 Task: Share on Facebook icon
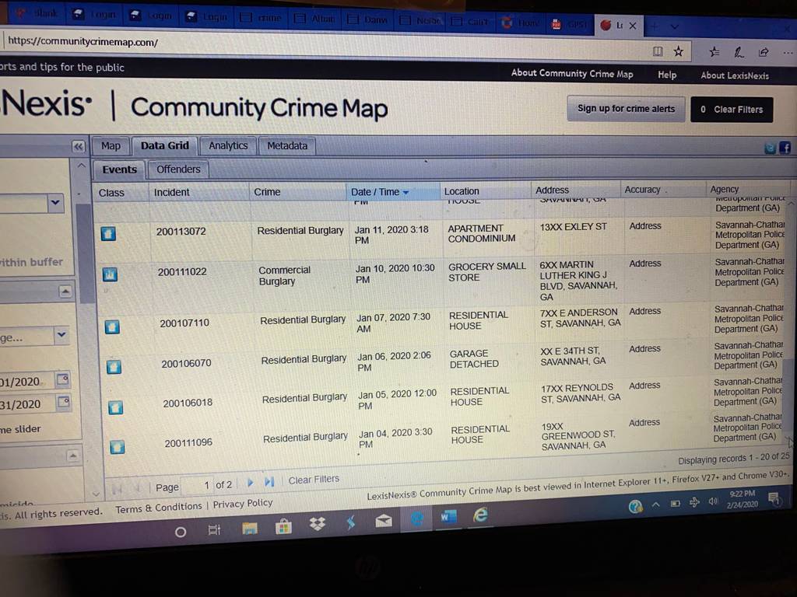point(785,148)
